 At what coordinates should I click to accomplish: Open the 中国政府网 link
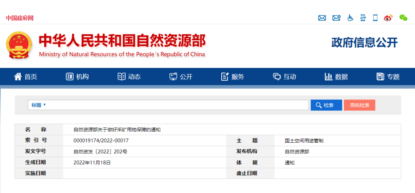(x=20, y=18)
